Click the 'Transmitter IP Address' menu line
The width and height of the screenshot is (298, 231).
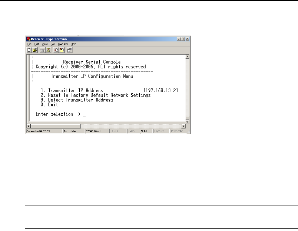pyautogui.click(x=72, y=90)
